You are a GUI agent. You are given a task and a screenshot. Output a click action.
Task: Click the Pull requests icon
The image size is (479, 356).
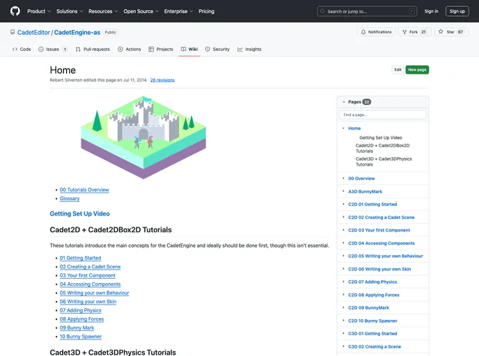(x=78, y=49)
